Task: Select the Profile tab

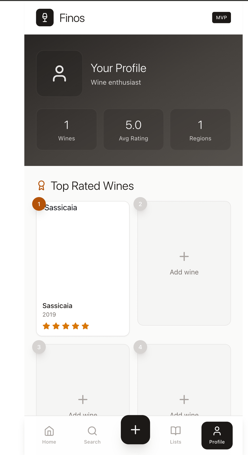Action: pyautogui.click(x=217, y=435)
